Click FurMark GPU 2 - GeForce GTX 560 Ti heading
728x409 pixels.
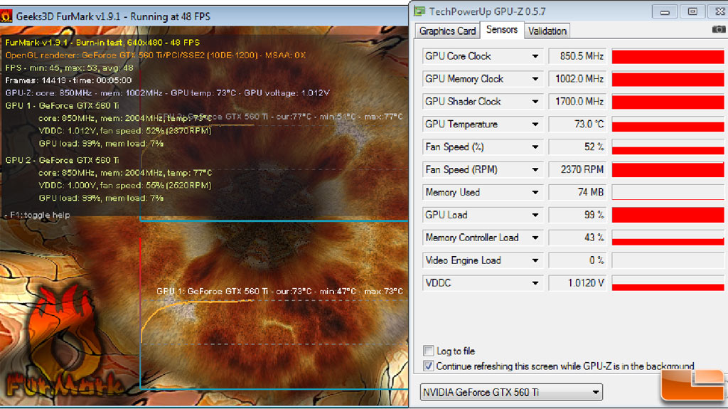[62, 160]
